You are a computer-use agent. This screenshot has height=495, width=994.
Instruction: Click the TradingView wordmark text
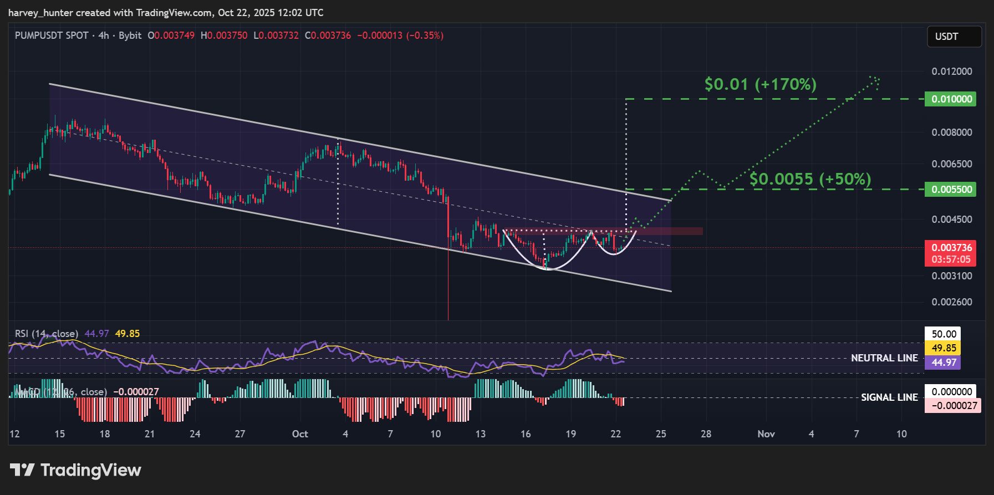pyautogui.click(x=91, y=470)
